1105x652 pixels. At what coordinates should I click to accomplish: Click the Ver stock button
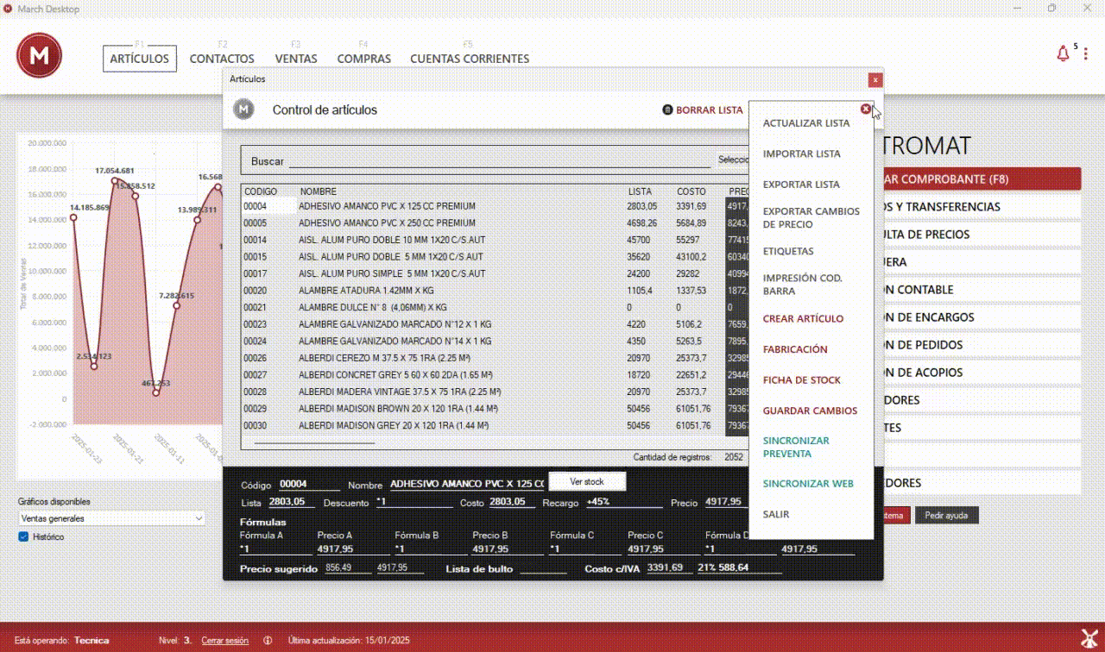coord(587,481)
